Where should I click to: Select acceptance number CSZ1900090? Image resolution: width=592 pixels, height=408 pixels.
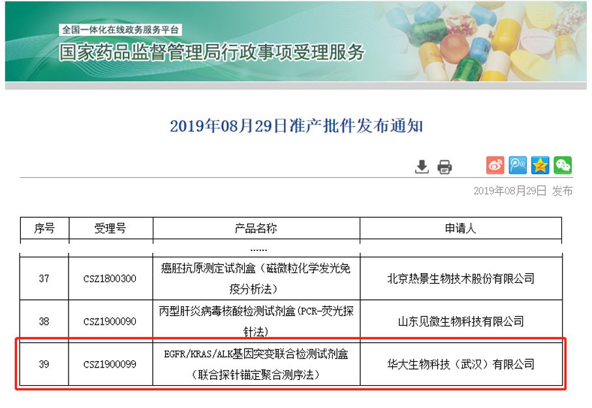tap(110, 321)
